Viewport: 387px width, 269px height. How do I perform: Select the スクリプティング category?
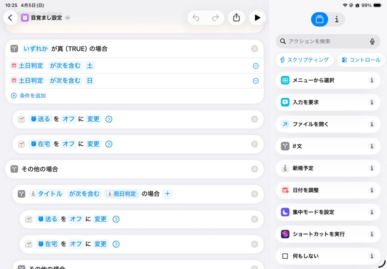tap(304, 60)
